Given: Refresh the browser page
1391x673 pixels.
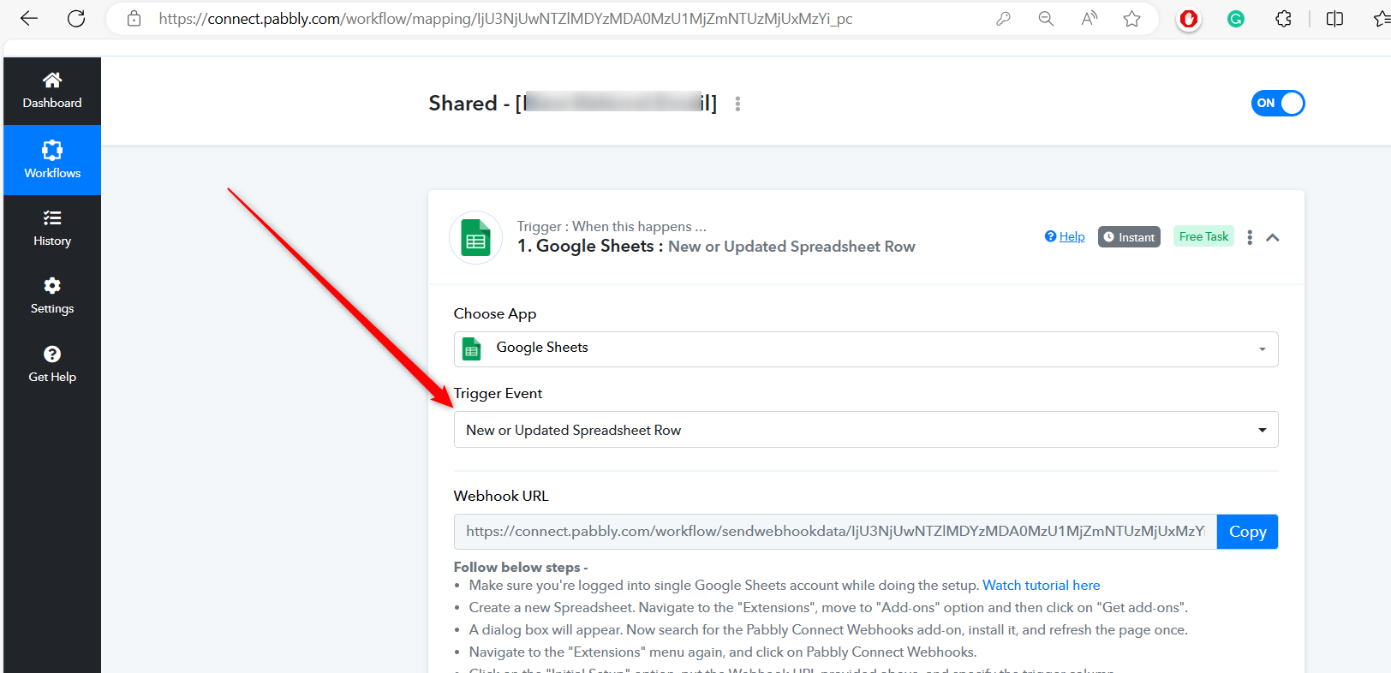Looking at the screenshot, I should pyautogui.click(x=76, y=19).
